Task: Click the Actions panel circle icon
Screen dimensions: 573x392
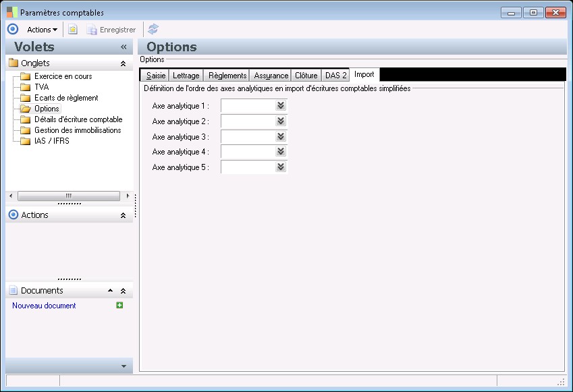Action: pyautogui.click(x=13, y=215)
